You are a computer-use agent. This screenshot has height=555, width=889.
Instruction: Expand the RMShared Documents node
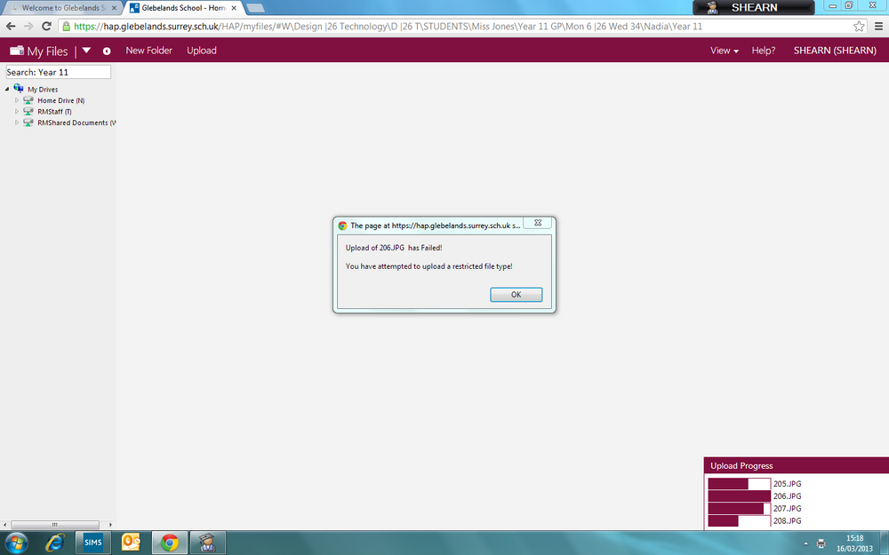point(16,123)
